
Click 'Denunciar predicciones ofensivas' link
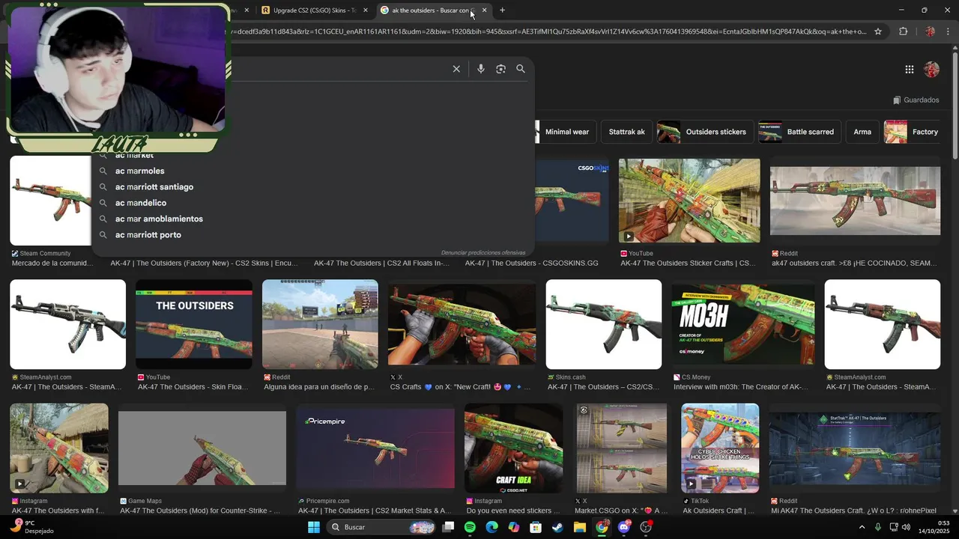[x=483, y=252]
